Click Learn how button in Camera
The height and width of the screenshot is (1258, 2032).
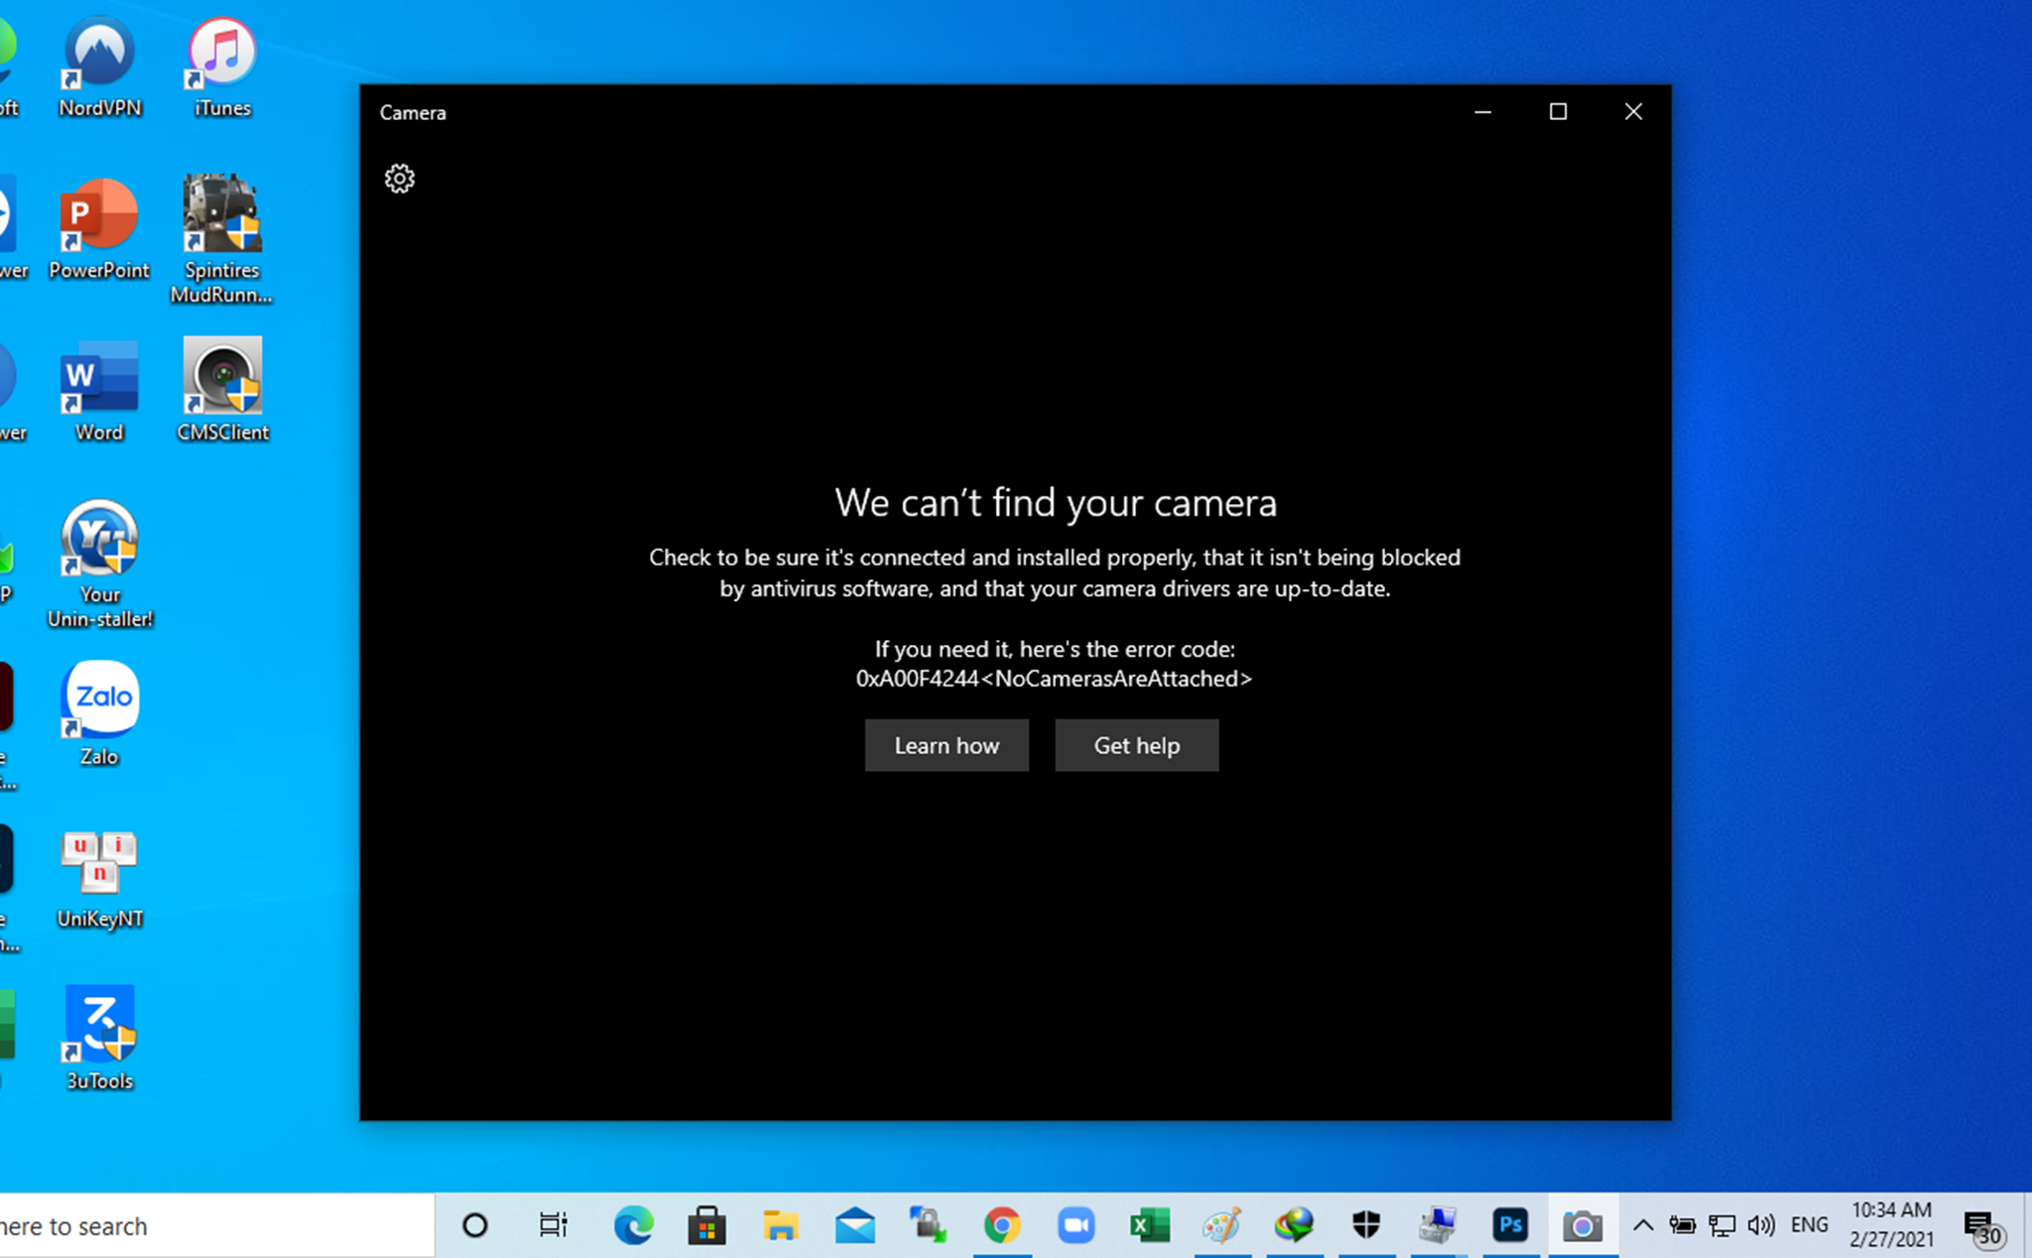948,744
